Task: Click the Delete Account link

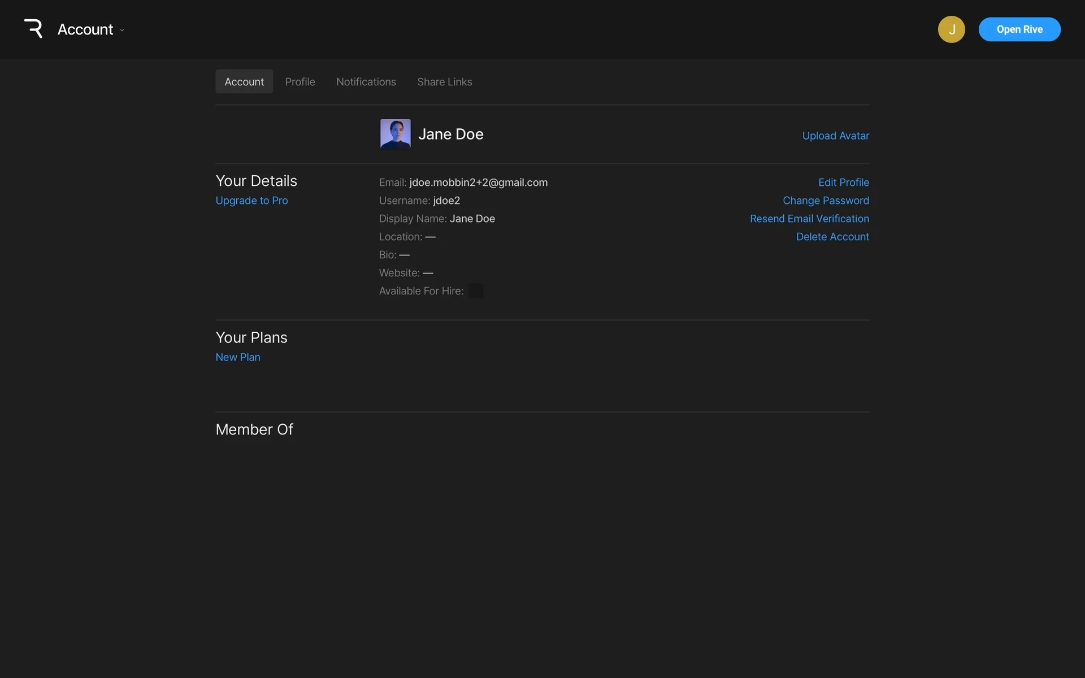Action: 832,237
